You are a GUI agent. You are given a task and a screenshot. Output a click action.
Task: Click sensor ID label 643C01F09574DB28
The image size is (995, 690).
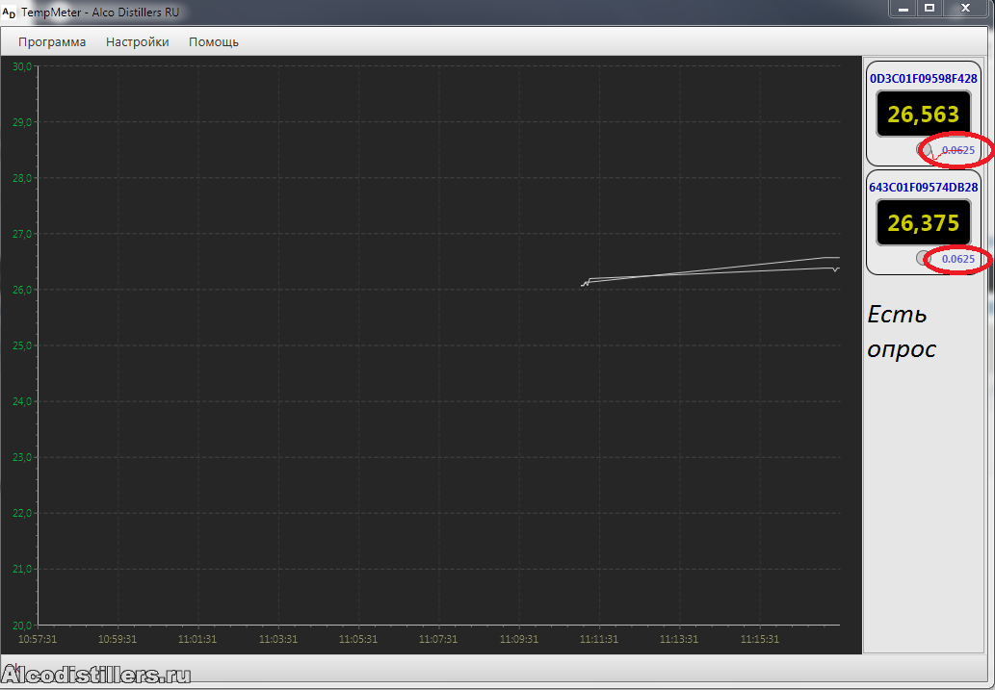(923, 188)
